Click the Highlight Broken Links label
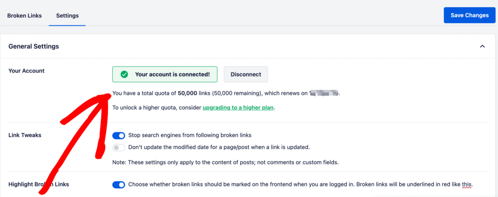Image resolution: width=498 pixels, height=197 pixels. (x=39, y=184)
